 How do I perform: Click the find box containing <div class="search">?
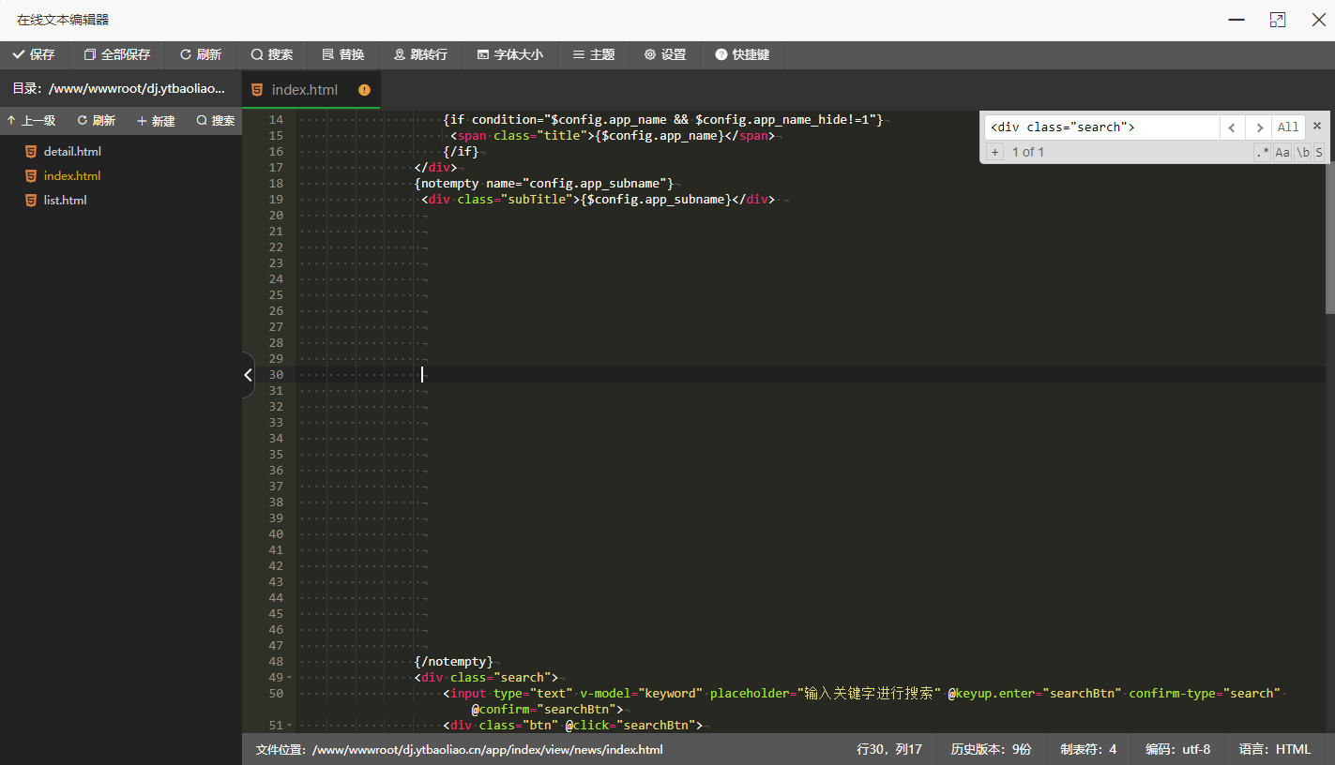click(x=1101, y=127)
